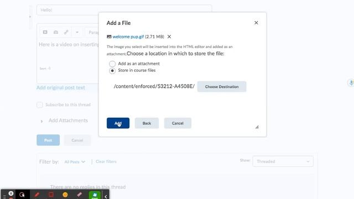Viewport: 354px width, 199px height.
Task: Click the Hello! subject field
Action: coord(124,10)
